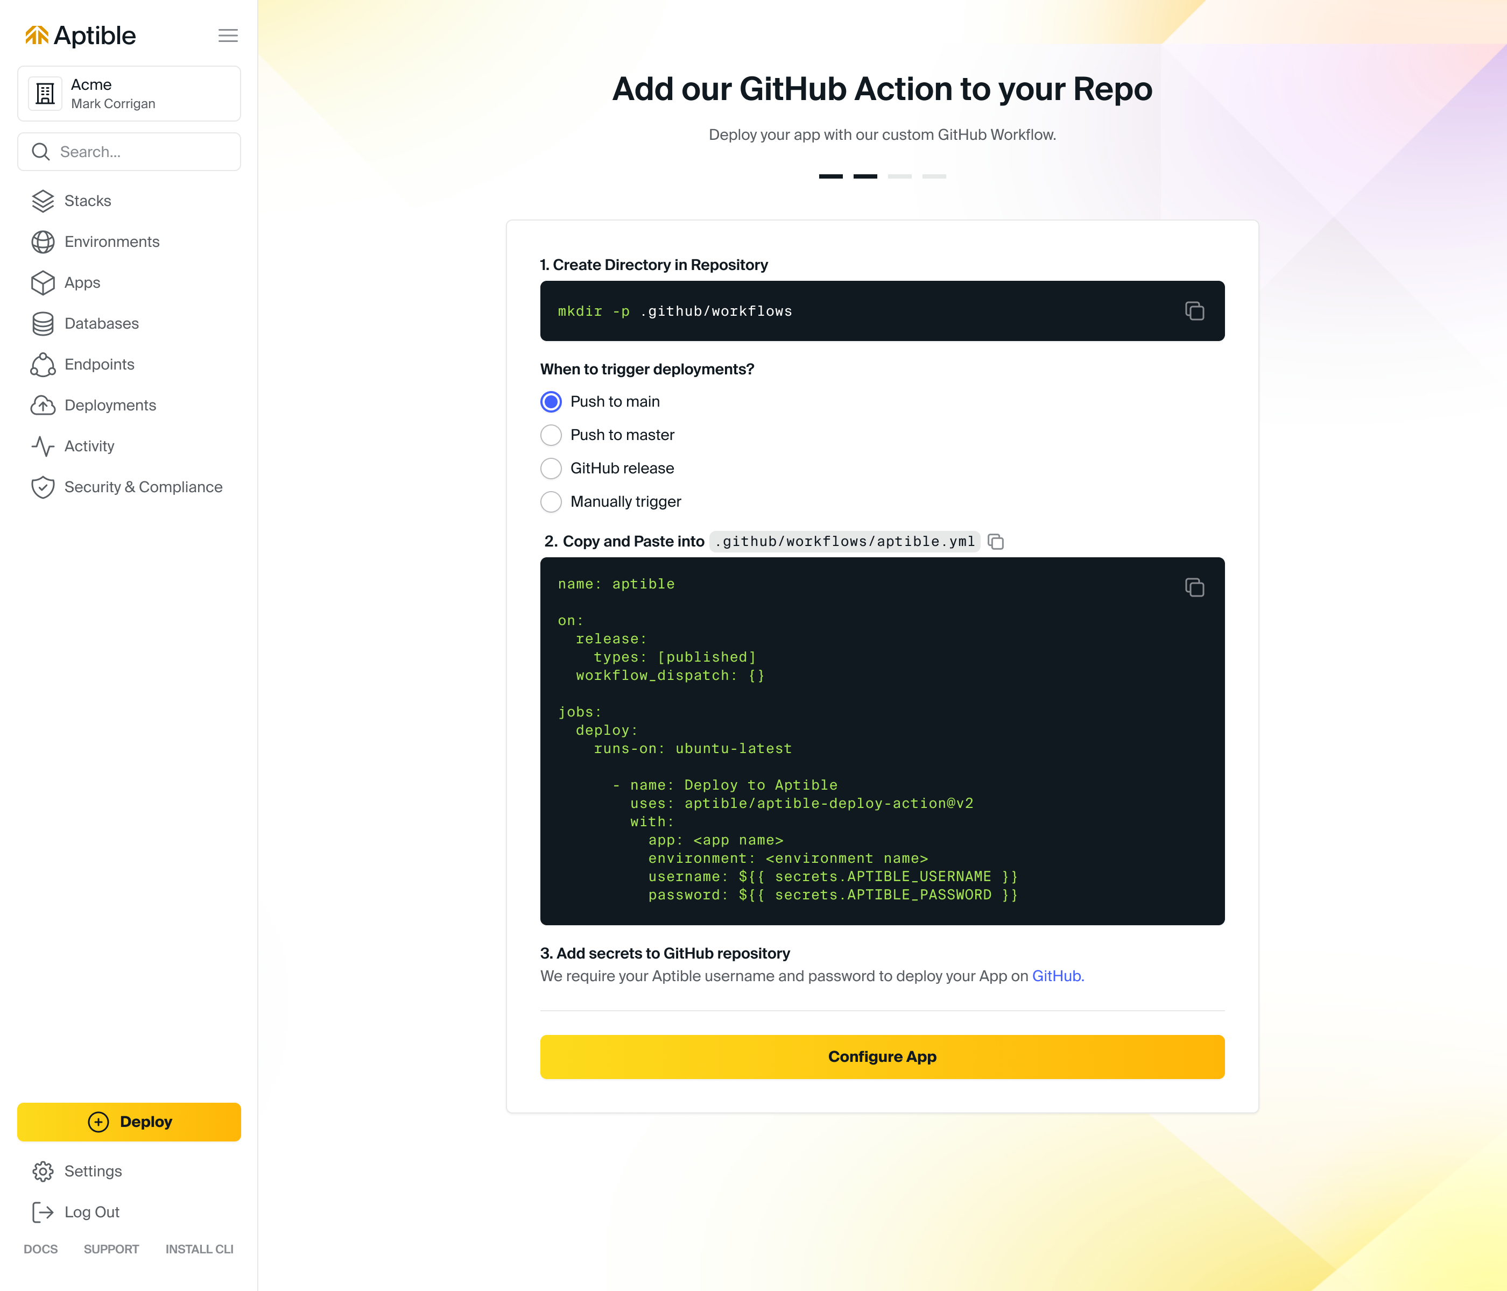
Task: Click the Log Out arrow icon
Action: click(x=43, y=1212)
